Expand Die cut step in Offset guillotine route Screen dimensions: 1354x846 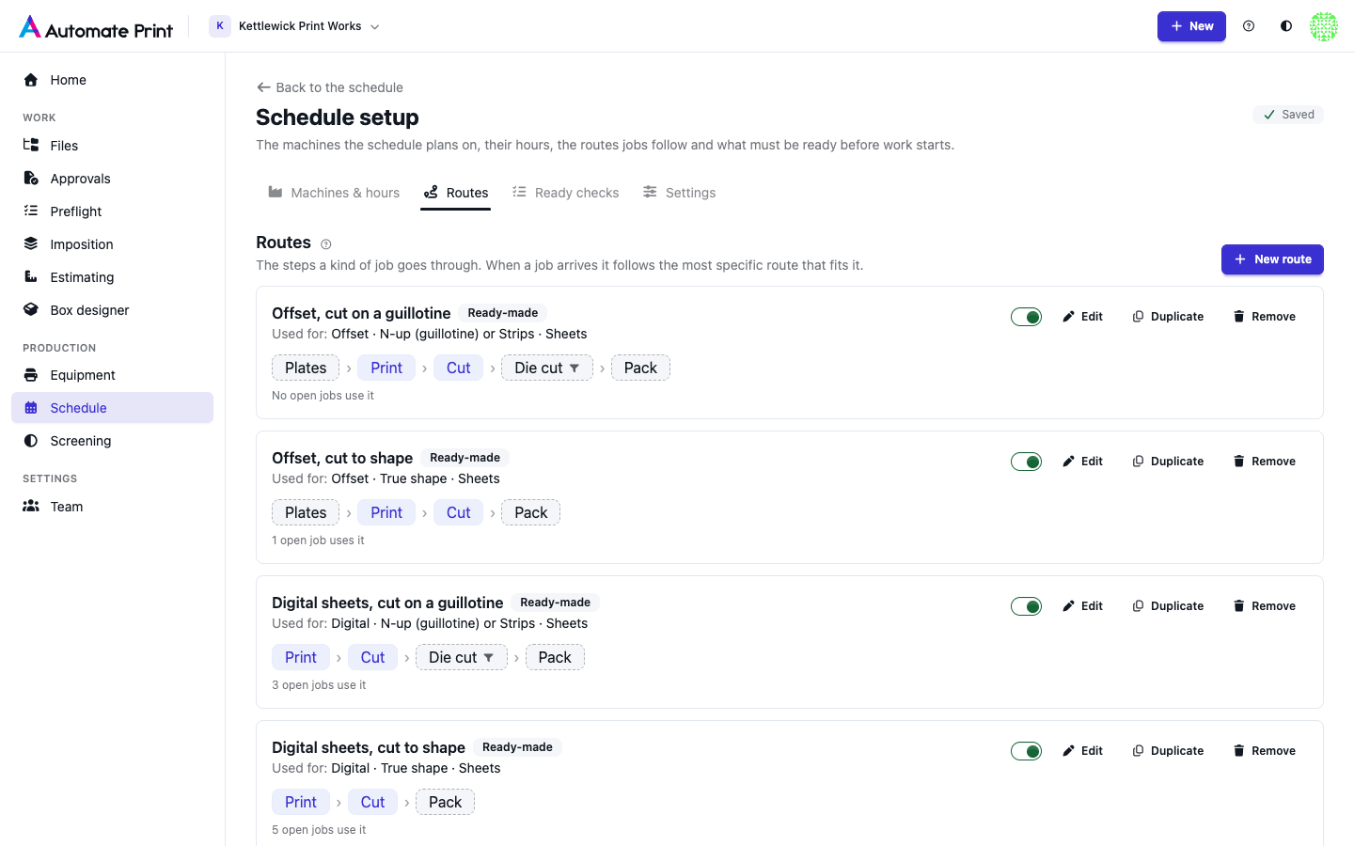pyautogui.click(x=547, y=368)
